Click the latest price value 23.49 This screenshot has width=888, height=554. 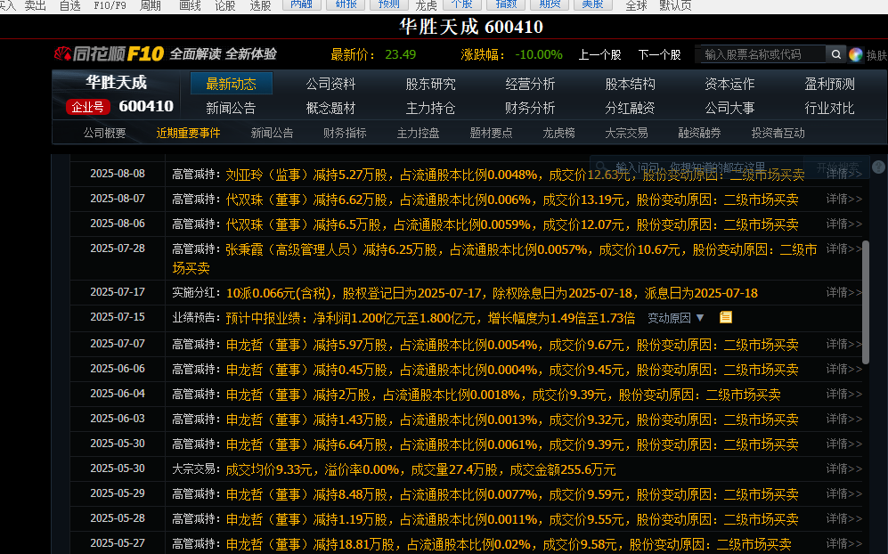[401, 55]
